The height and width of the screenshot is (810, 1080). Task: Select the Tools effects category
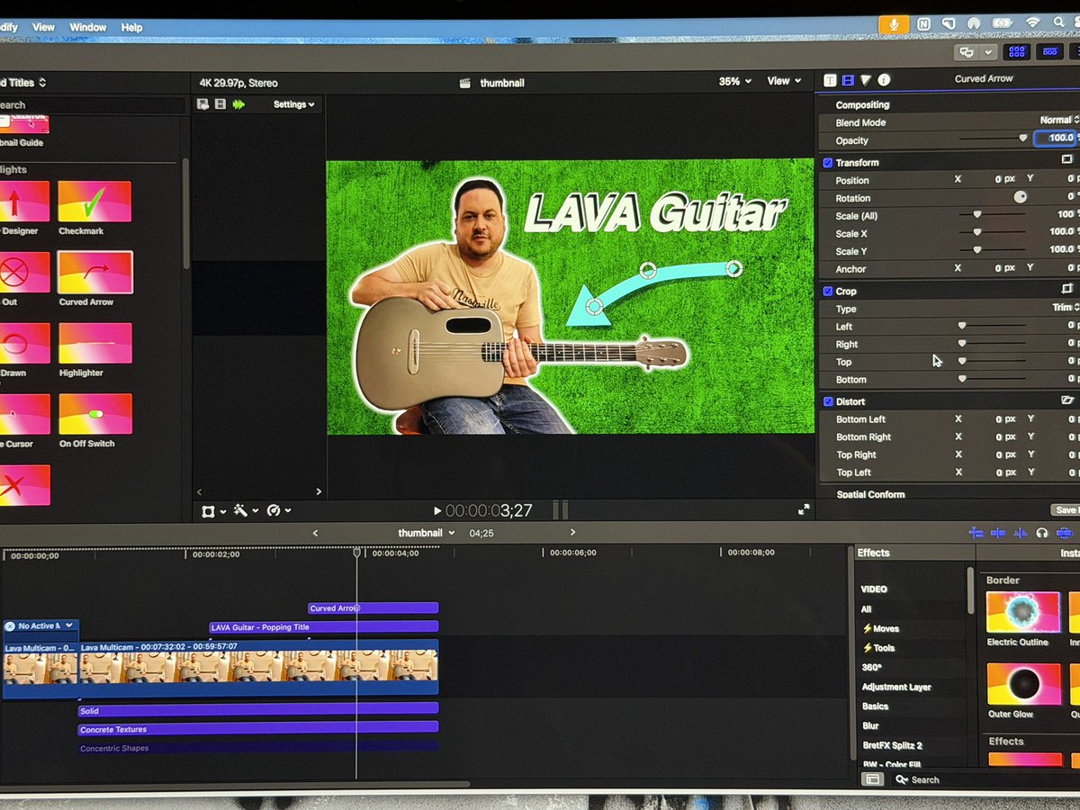878,648
